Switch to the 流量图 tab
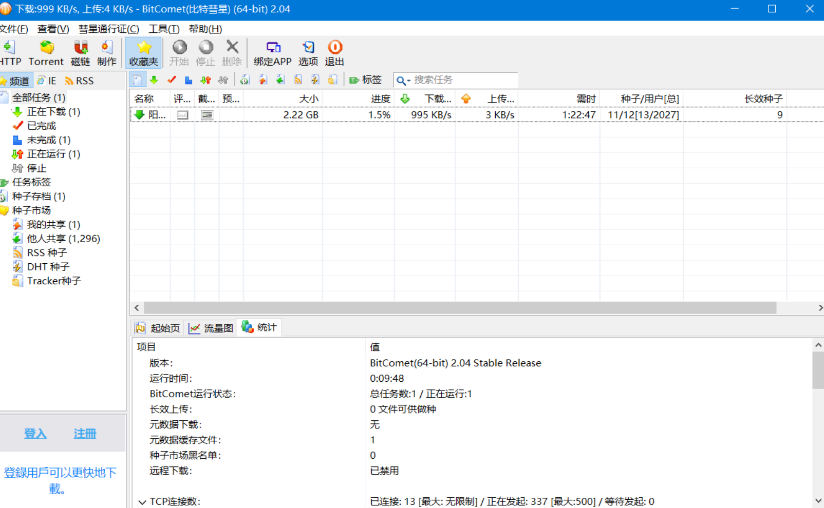This screenshot has height=508, width=824. [211, 328]
